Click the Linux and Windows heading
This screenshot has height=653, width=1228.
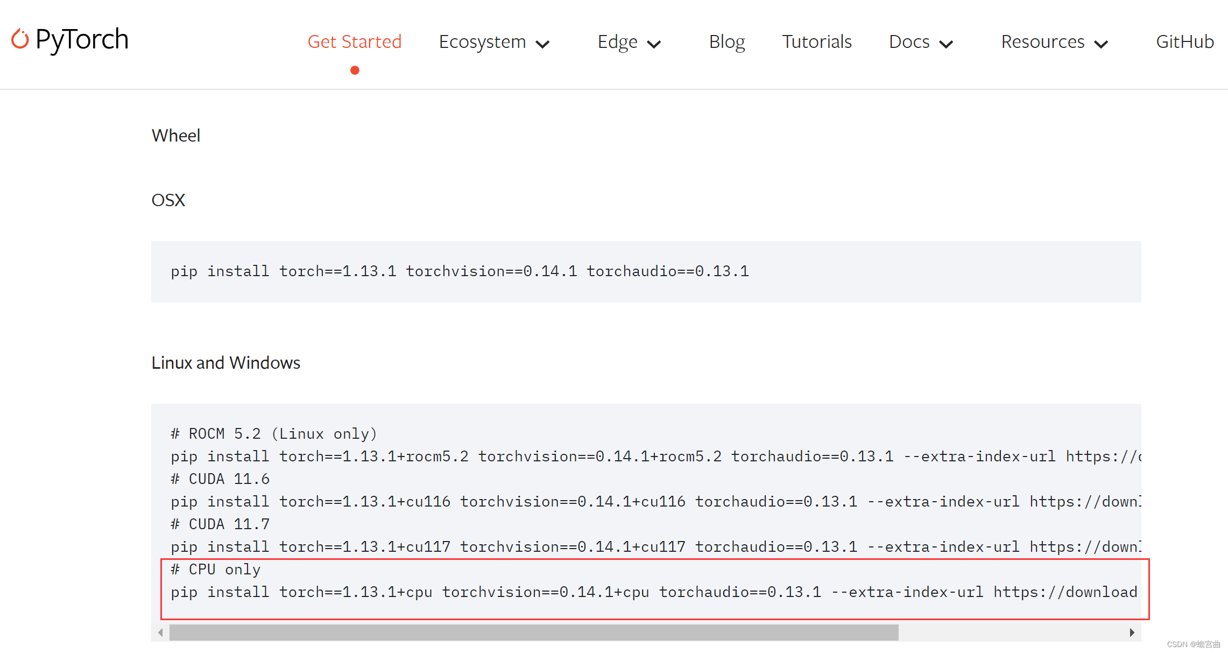point(226,363)
